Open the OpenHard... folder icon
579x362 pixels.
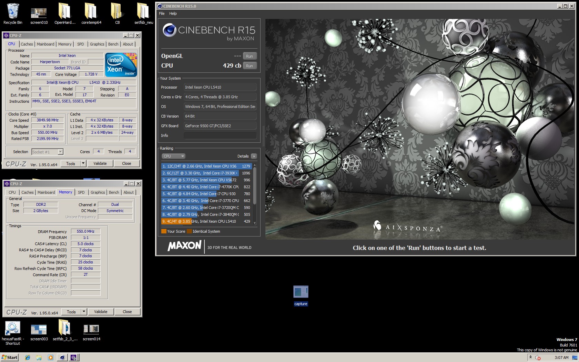(65, 14)
